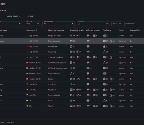Expand the More filters dropdown
The height and width of the screenshot is (125, 144).
117,24
